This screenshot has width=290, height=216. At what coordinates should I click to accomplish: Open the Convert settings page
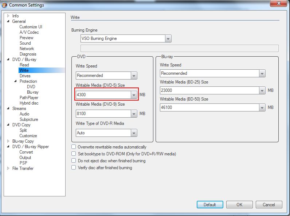(26, 152)
